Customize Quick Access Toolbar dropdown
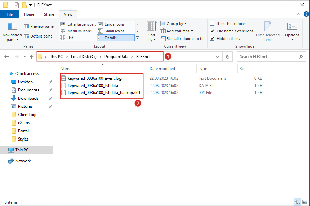This screenshot has width=310, height=206. click(30, 5)
